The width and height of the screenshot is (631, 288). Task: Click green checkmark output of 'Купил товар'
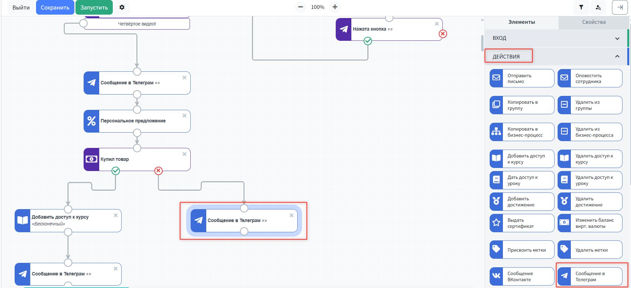pyautogui.click(x=116, y=171)
